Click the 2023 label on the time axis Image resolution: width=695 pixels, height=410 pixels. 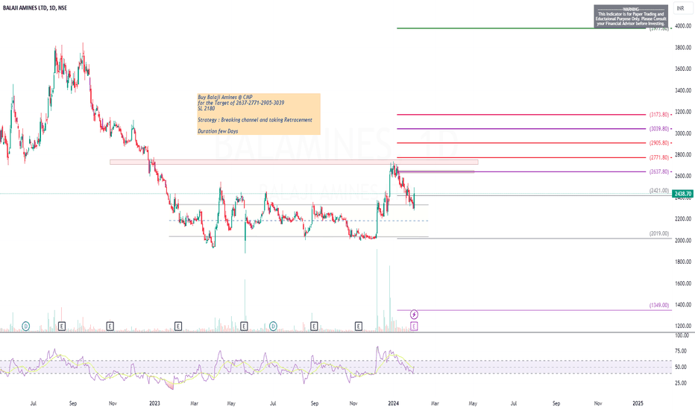point(154,403)
